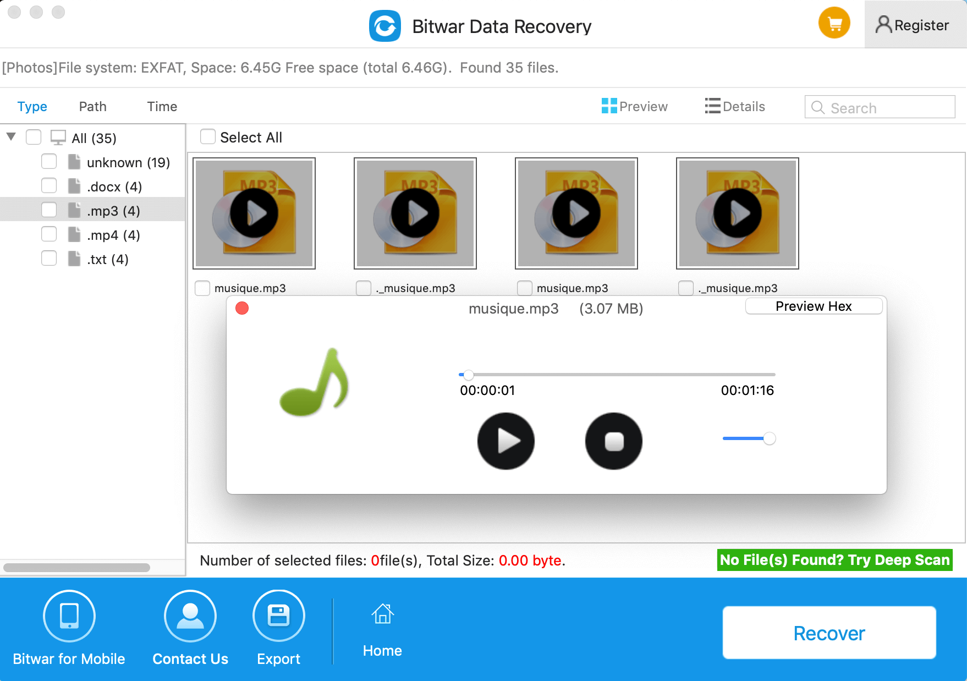
Task: Switch to the Type tab
Action: point(32,106)
